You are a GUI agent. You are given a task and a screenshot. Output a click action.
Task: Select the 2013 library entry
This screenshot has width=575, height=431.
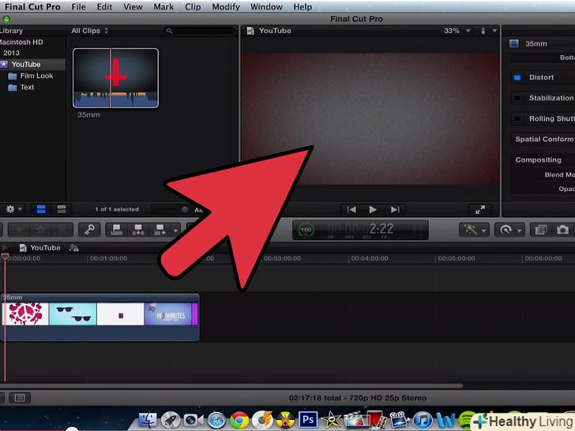[x=11, y=53]
